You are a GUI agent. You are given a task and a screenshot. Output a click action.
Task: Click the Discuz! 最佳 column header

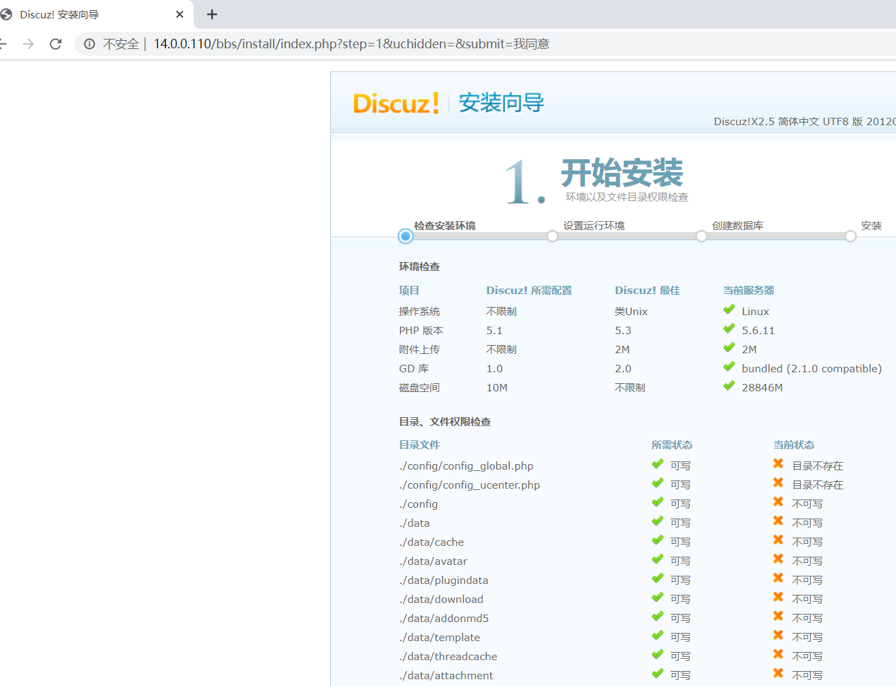pyautogui.click(x=647, y=291)
